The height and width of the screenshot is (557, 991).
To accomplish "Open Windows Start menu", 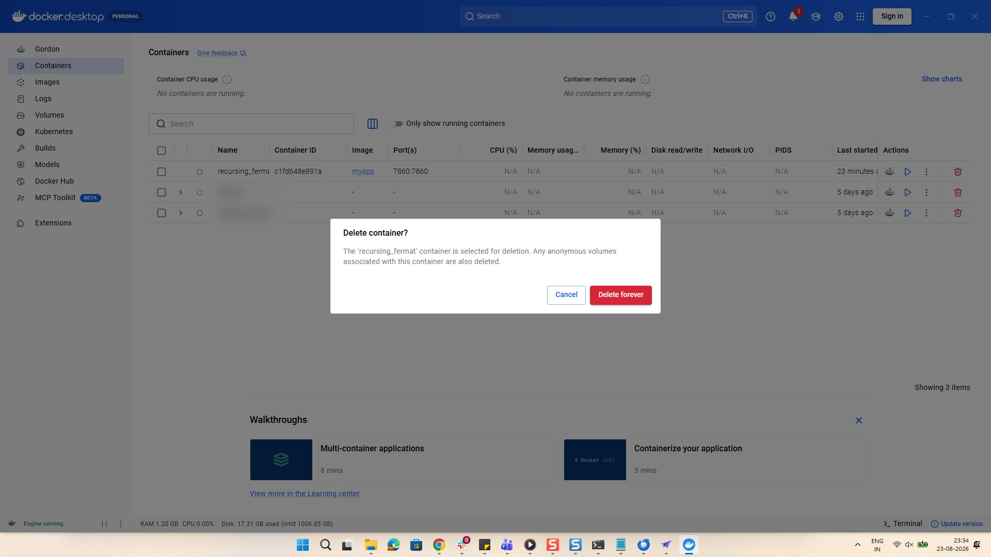I will (x=303, y=545).
